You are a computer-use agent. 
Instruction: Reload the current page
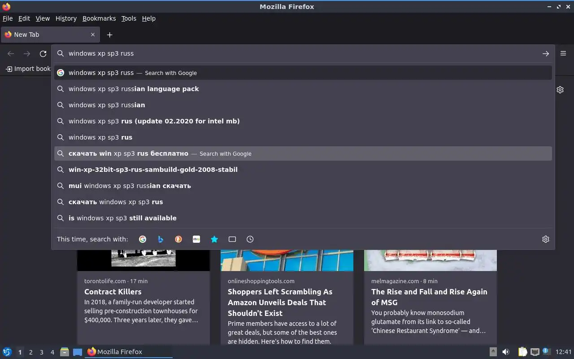point(43,54)
